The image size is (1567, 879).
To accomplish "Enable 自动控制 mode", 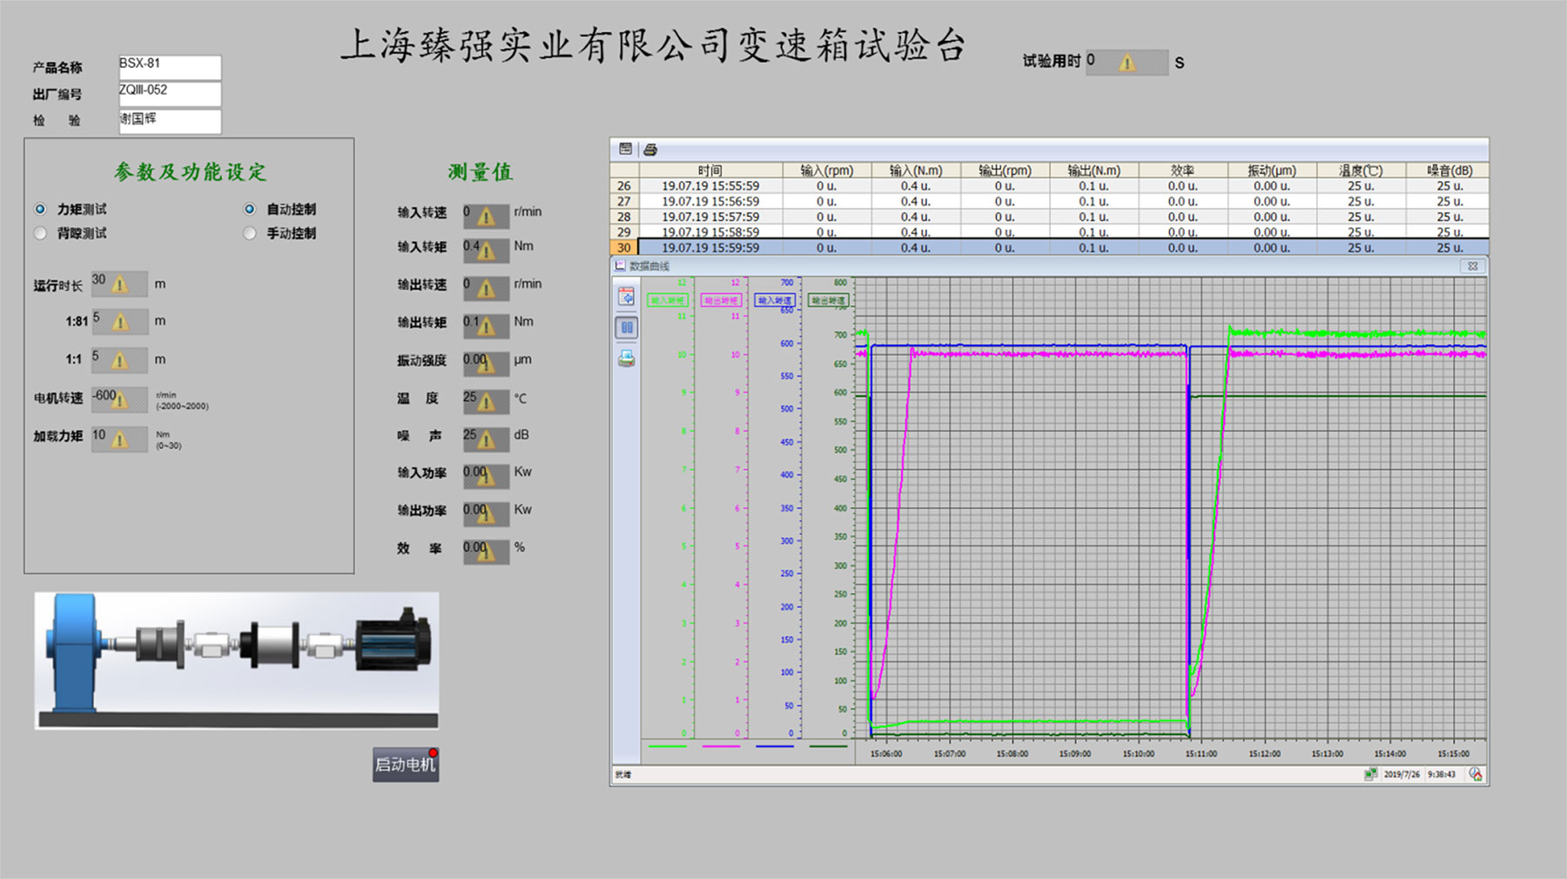I will pyautogui.click(x=250, y=209).
